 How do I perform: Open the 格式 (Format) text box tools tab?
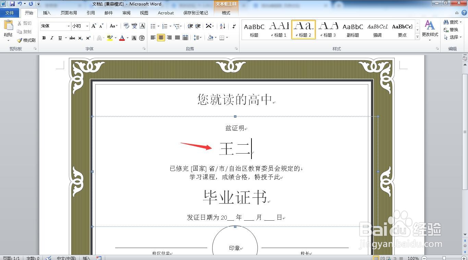pyautogui.click(x=226, y=13)
